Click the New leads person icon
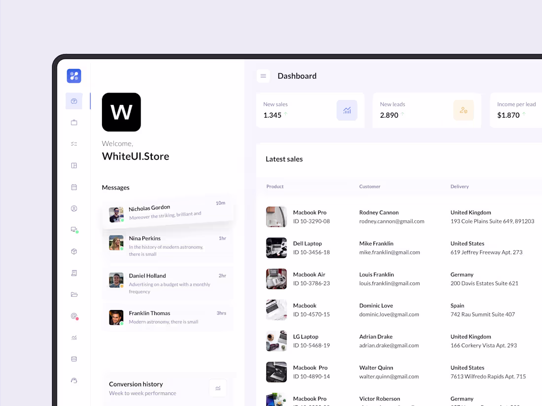The width and height of the screenshot is (542, 406). [463, 110]
